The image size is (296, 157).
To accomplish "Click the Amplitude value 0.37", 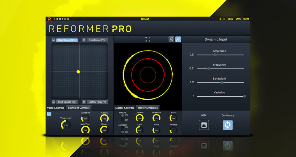I will [192, 55].
